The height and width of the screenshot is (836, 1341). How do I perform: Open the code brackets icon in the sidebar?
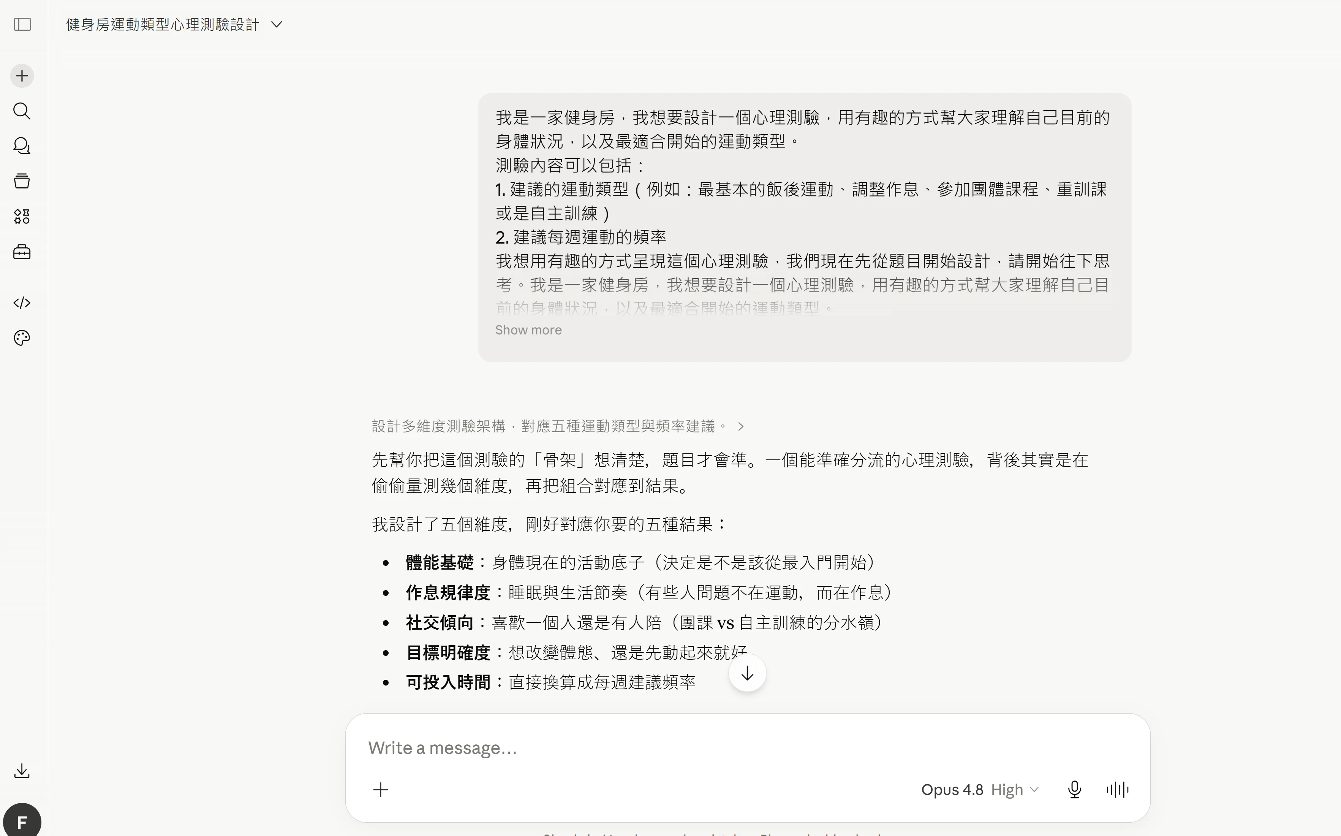pyautogui.click(x=22, y=303)
